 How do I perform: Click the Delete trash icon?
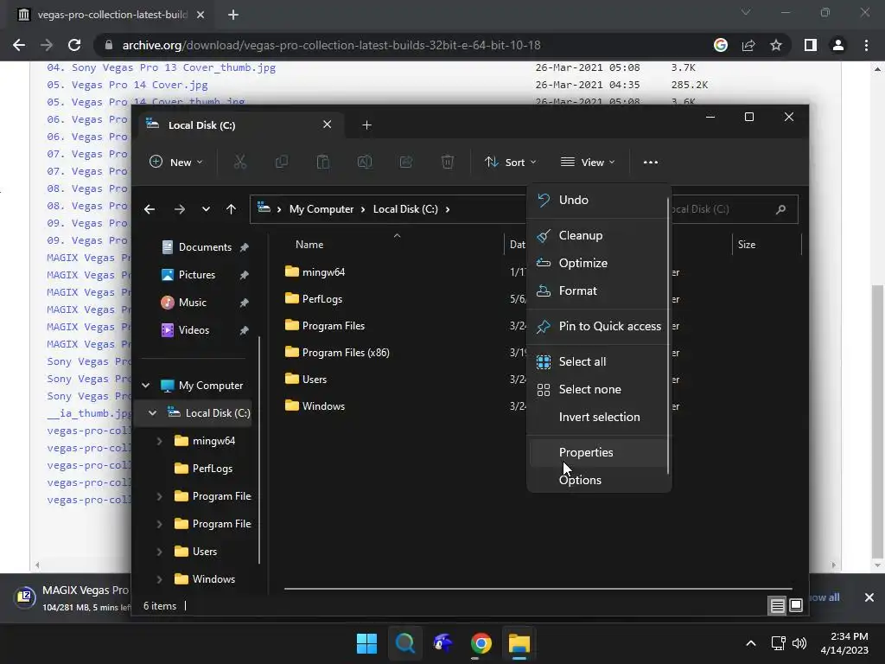coord(448,162)
